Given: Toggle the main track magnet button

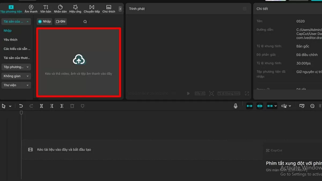Looking at the screenshot, I should pos(250,106).
